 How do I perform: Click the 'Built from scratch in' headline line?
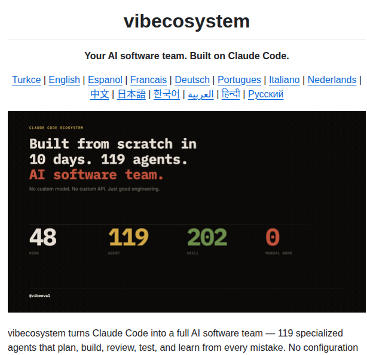tap(113, 143)
